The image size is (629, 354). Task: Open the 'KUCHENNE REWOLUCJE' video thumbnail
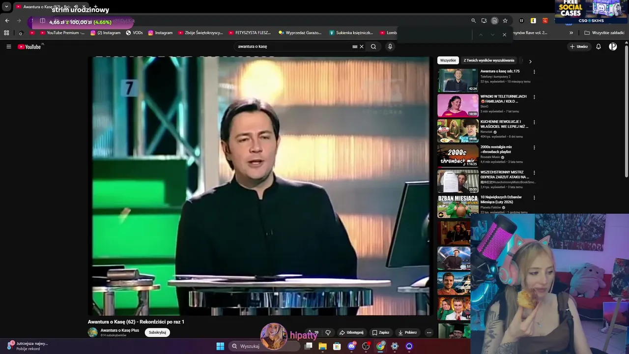pos(457,130)
